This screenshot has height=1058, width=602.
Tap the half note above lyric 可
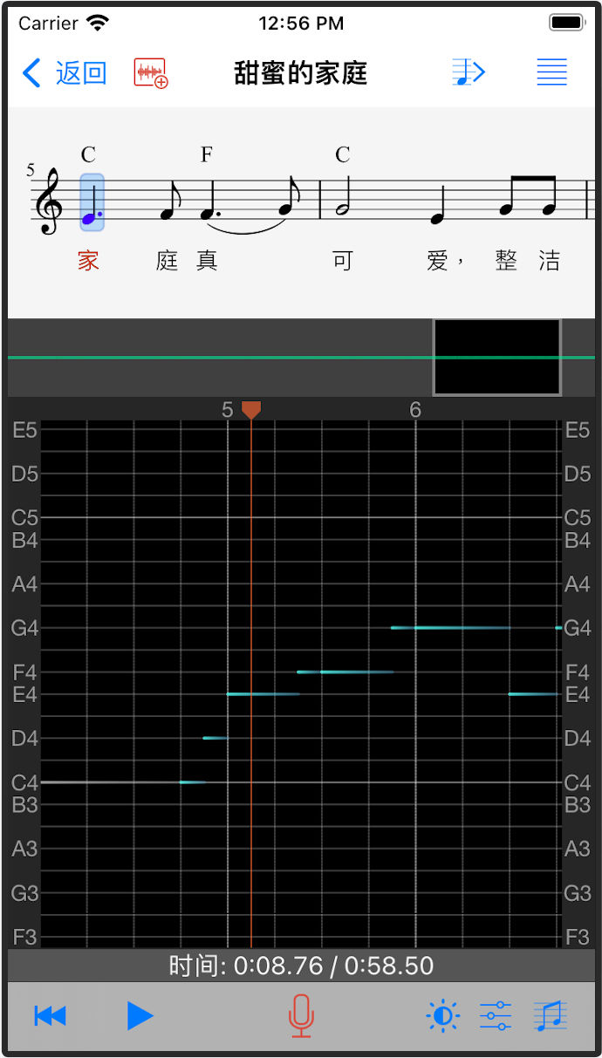coord(342,202)
